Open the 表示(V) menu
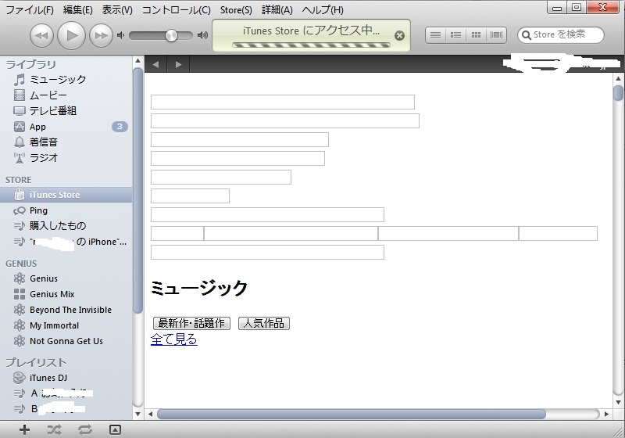The height and width of the screenshot is (438, 625). (x=117, y=9)
